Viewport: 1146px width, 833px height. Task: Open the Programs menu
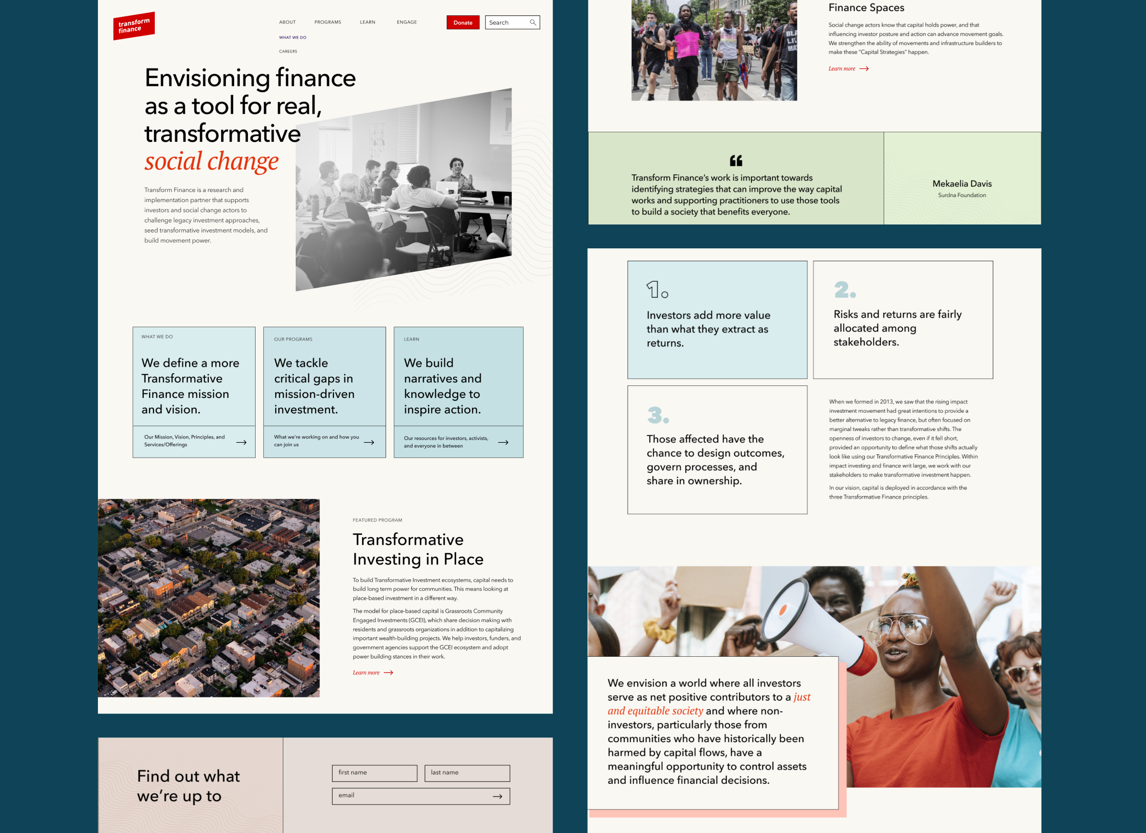click(x=327, y=22)
